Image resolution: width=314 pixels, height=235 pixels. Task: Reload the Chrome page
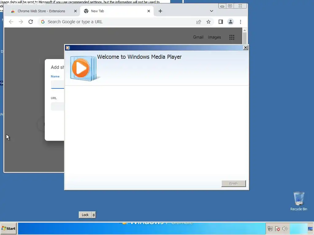click(31, 22)
